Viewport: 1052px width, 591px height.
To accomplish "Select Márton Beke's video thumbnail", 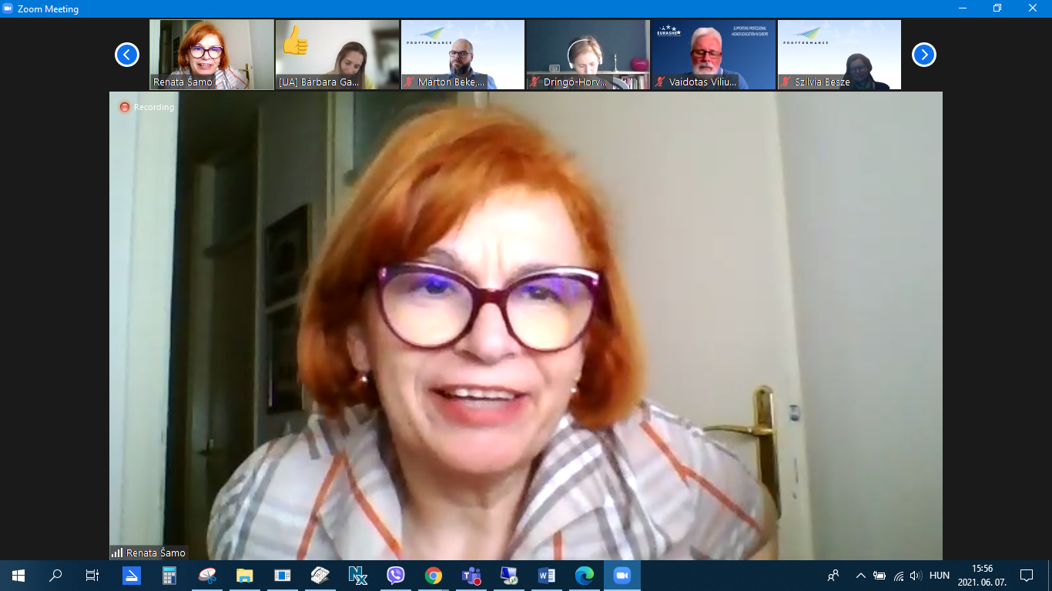I will (x=463, y=55).
